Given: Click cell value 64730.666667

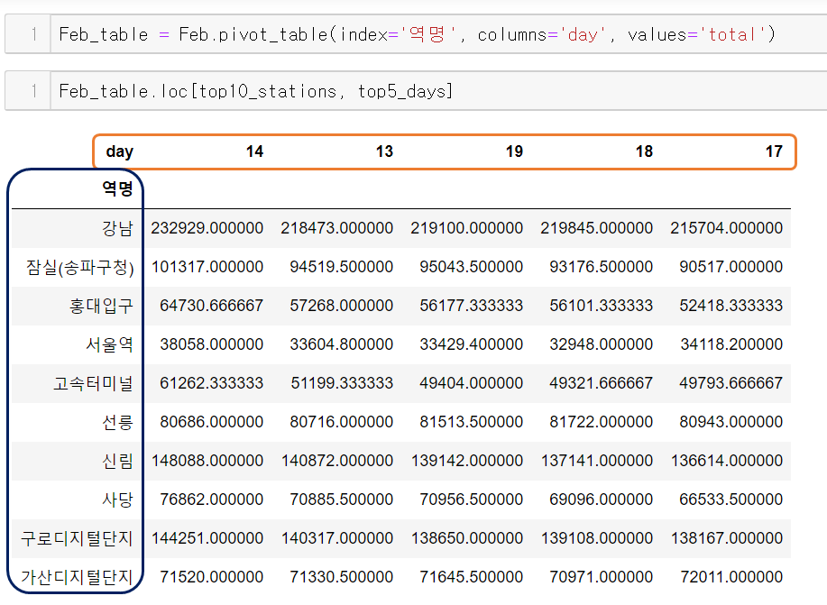Looking at the screenshot, I should [x=212, y=306].
